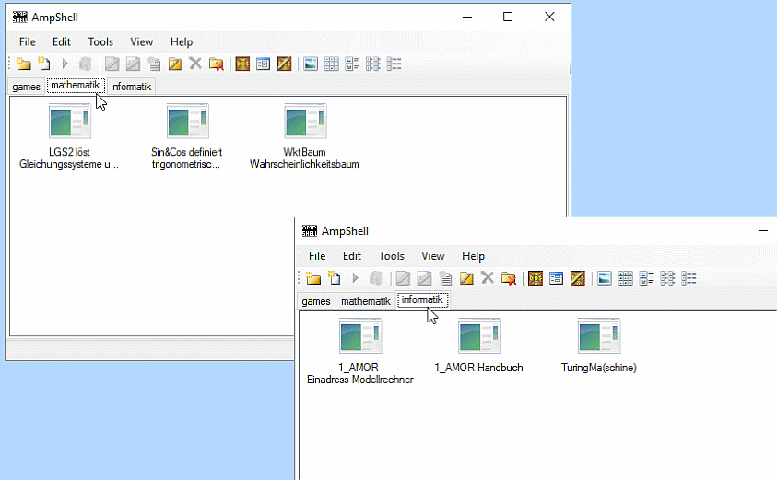
Task: Select the TuringMa(schine) item
Action: point(598,349)
